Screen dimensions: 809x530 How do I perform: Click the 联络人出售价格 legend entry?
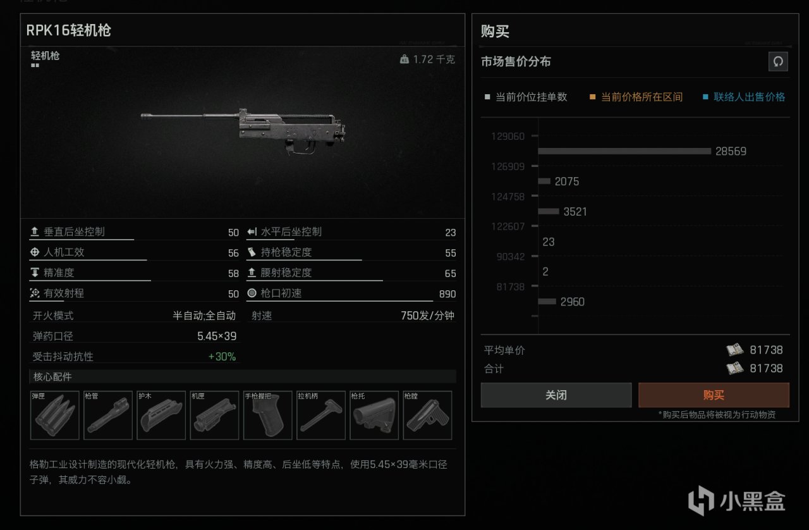coord(744,97)
